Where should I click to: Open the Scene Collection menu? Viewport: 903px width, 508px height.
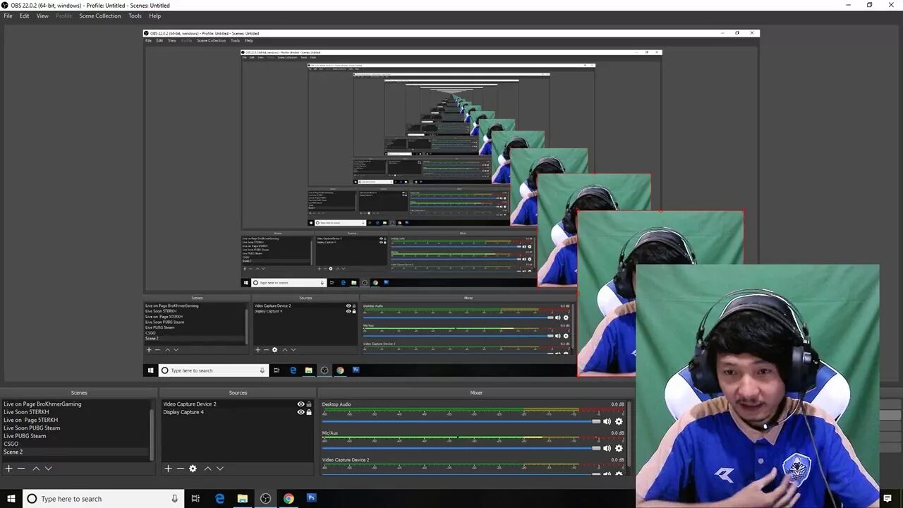pos(99,16)
